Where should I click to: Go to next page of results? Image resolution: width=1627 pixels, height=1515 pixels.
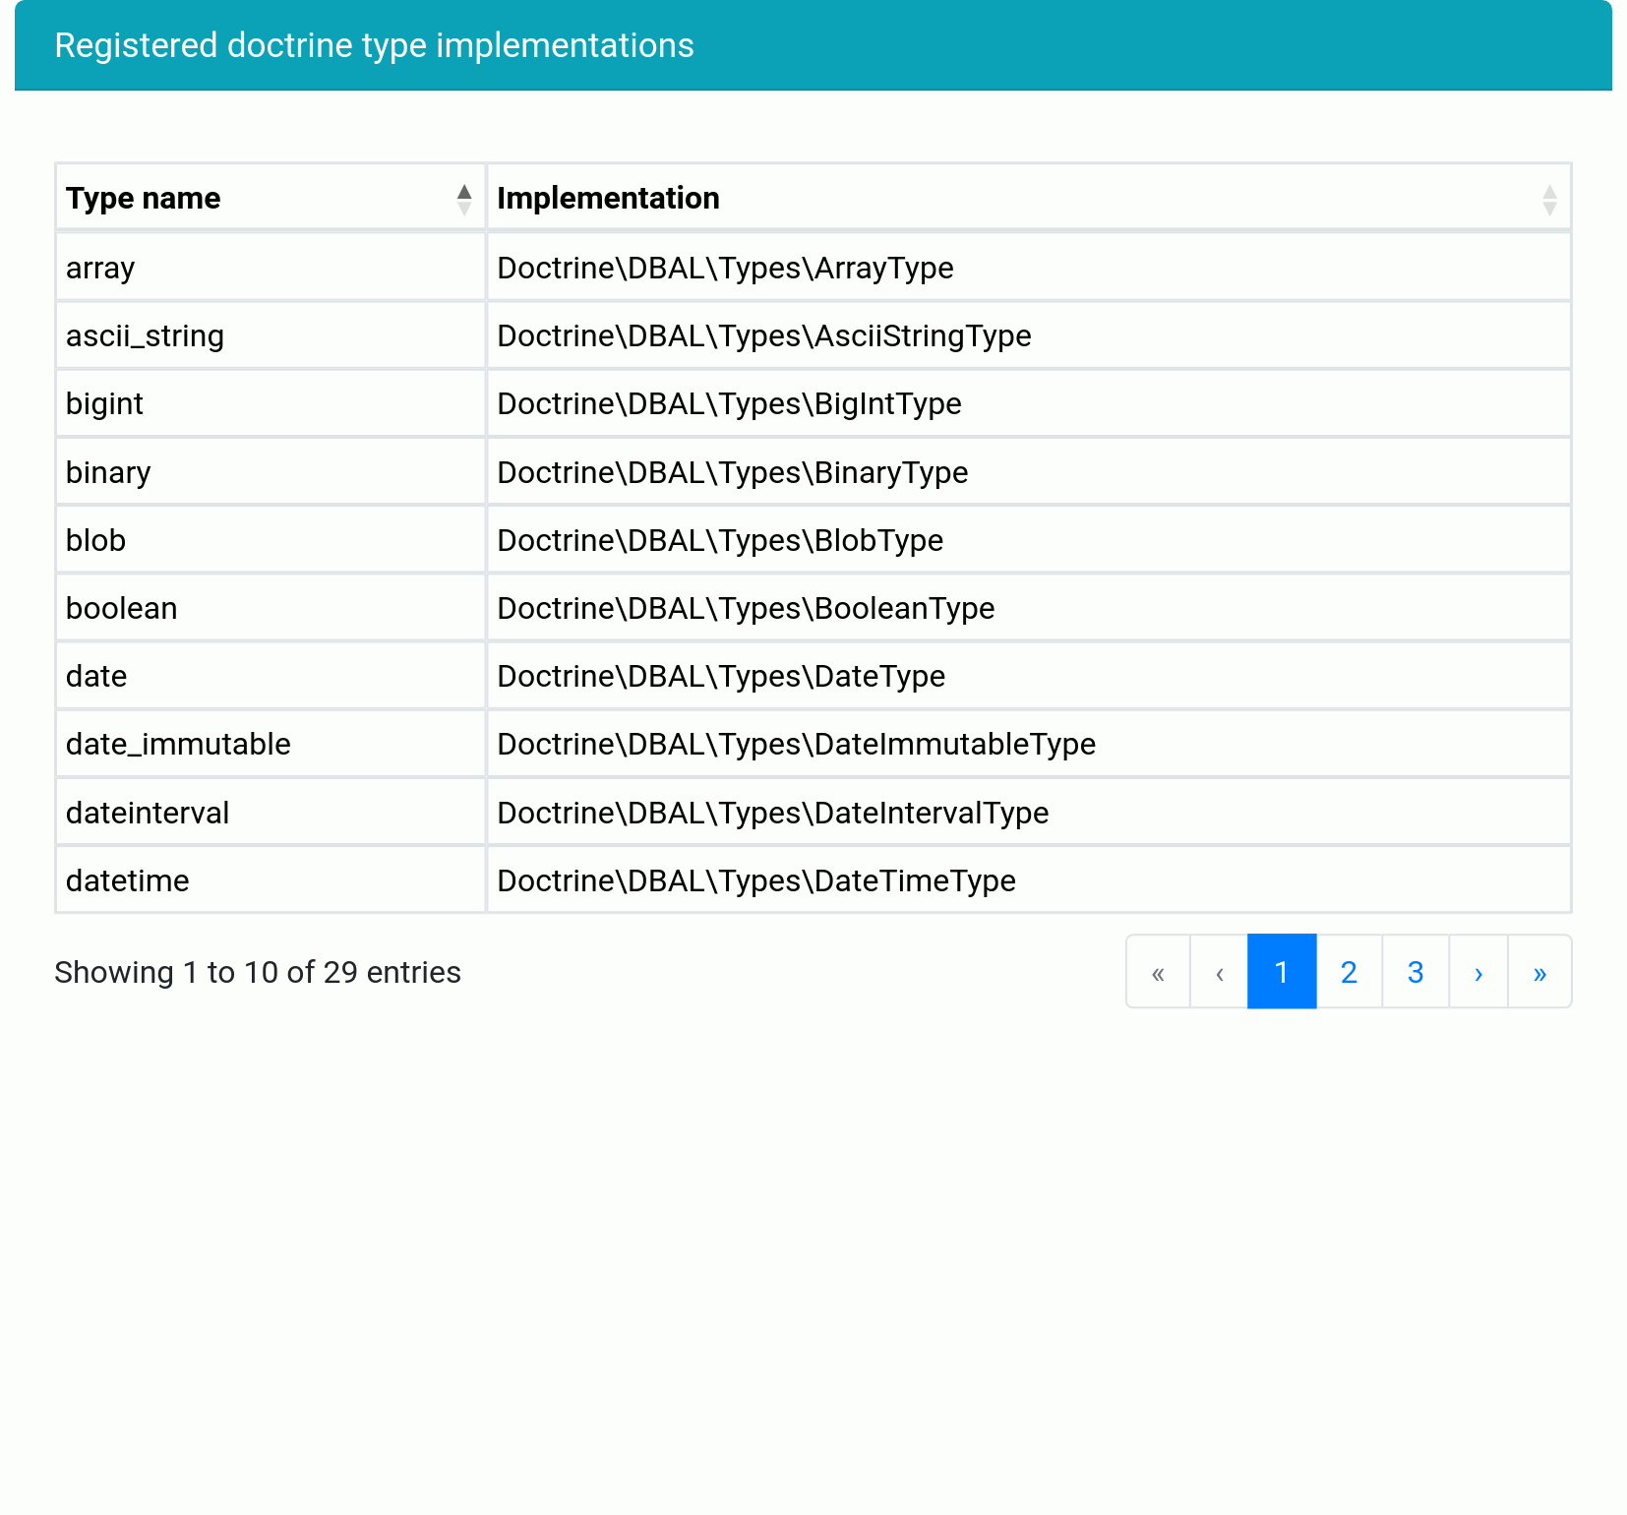(1478, 972)
